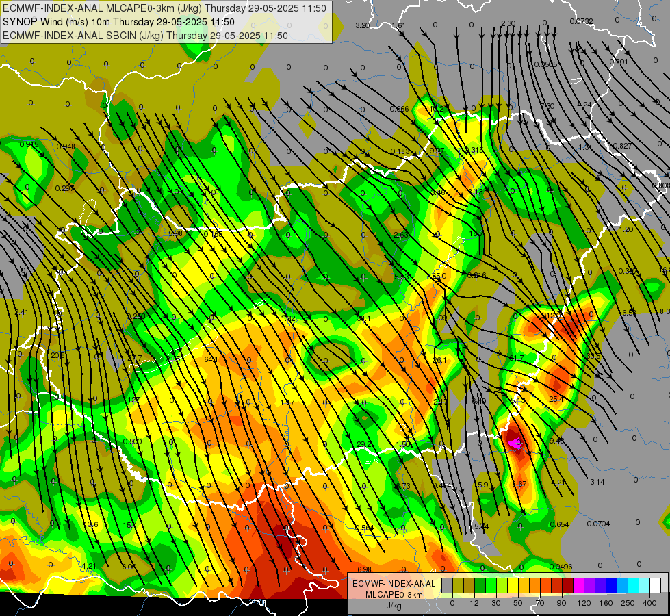Click the legend title ECMWF-INDEX-ANAL
Screen dimensions: 670x616
click(x=394, y=584)
